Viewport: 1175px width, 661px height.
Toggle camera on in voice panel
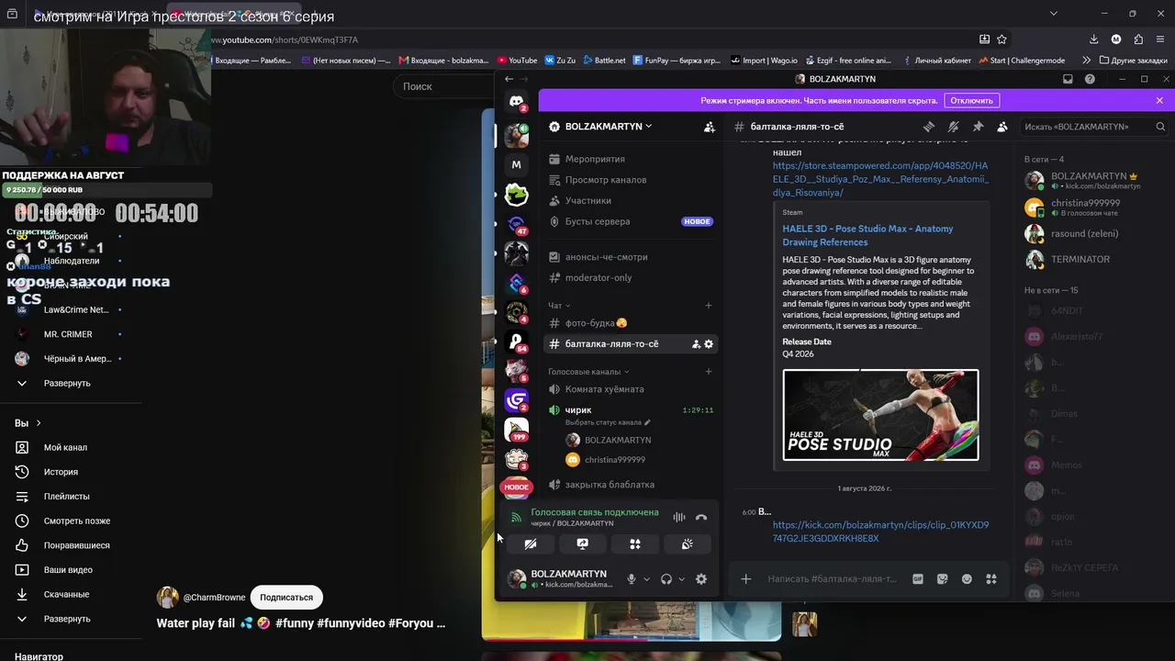click(x=530, y=544)
